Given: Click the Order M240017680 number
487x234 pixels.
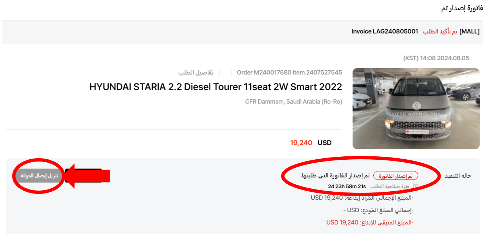Looking at the screenshot, I should [x=264, y=72].
